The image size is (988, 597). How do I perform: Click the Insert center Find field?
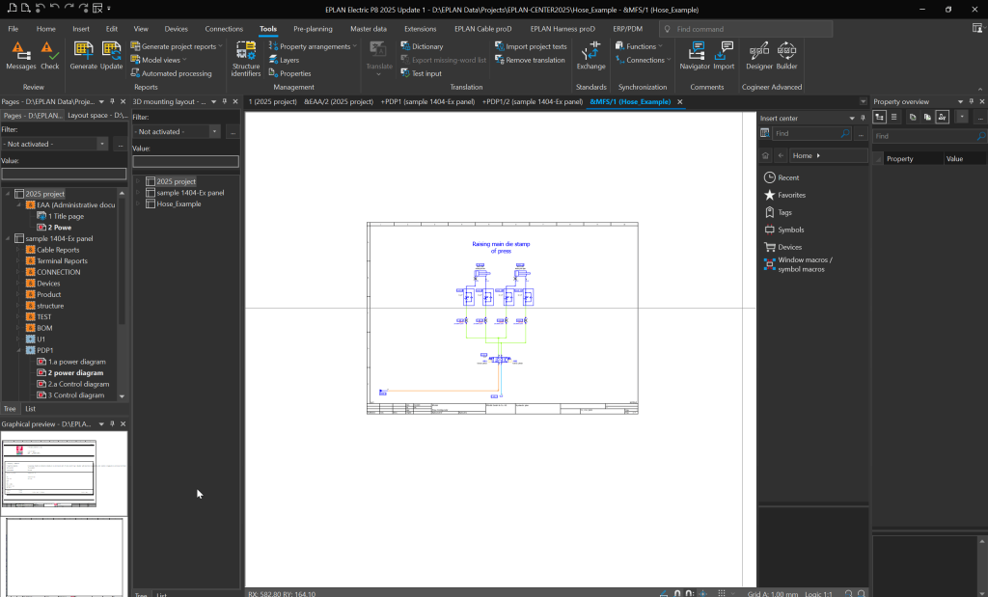(812, 133)
